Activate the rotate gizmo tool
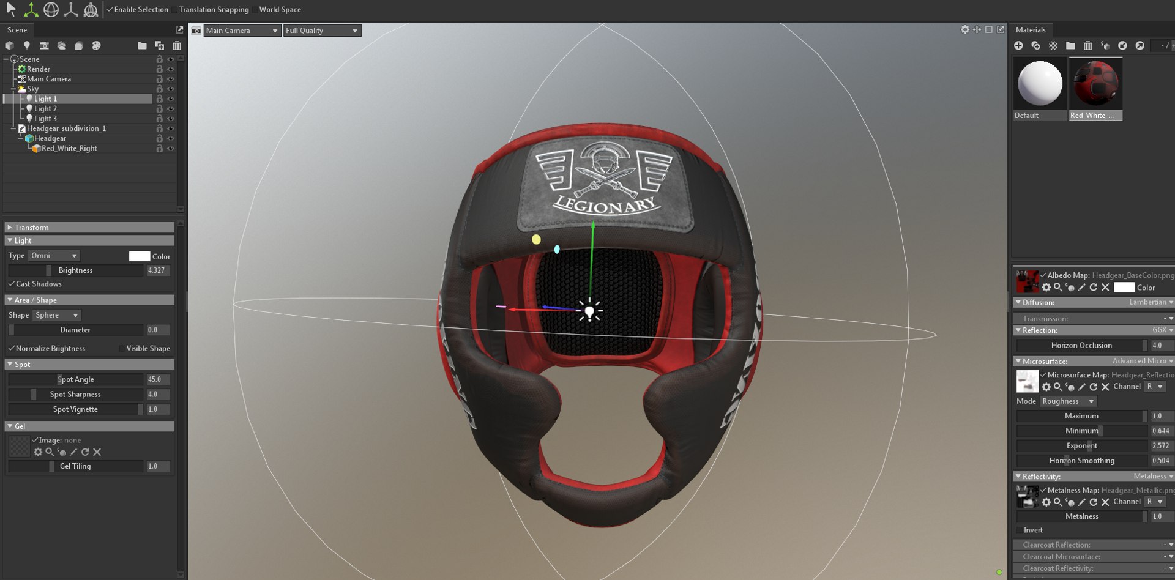The height and width of the screenshot is (580, 1175). point(51,9)
